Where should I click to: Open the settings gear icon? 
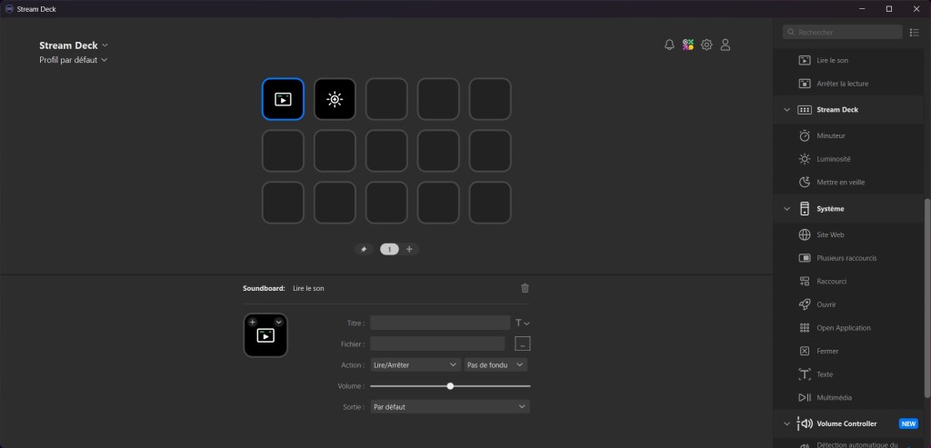click(x=706, y=45)
